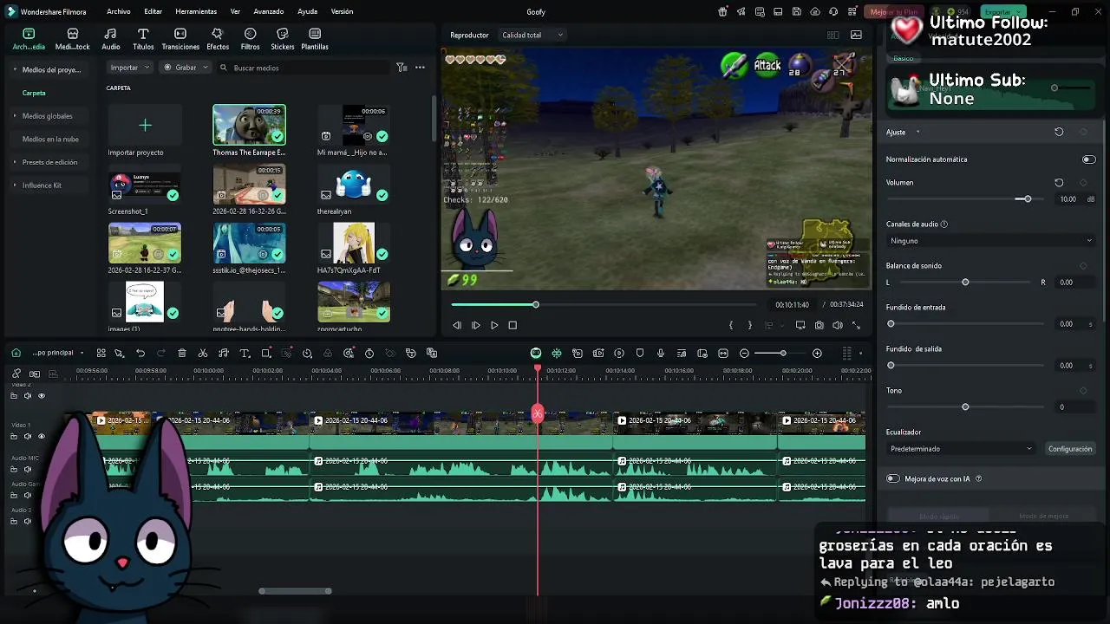The image size is (1110, 624).
Task: Click the redo arrow in timeline toolbar
Action: click(161, 354)
